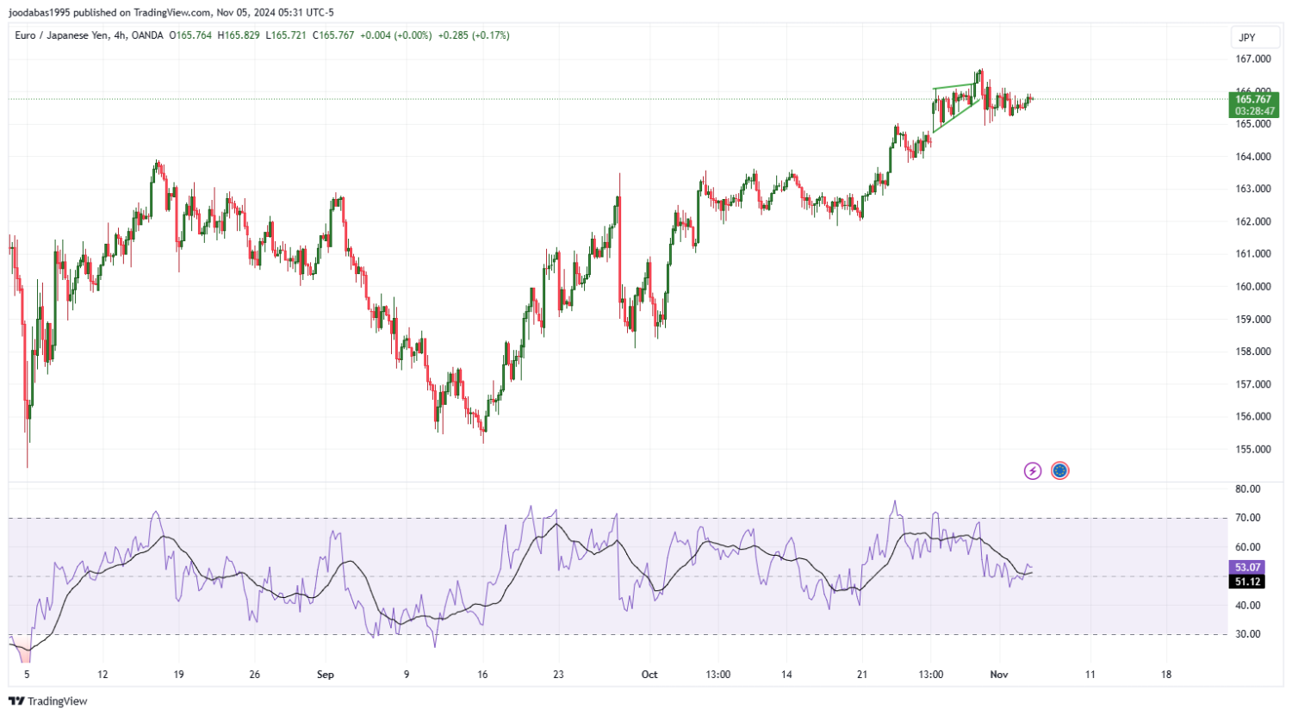1292x716 pixels.
Task: Click the purple lightning bolt event icon
Action: [1033, 470]
